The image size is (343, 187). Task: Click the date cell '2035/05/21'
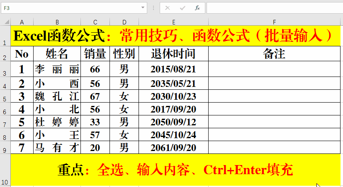174,83
